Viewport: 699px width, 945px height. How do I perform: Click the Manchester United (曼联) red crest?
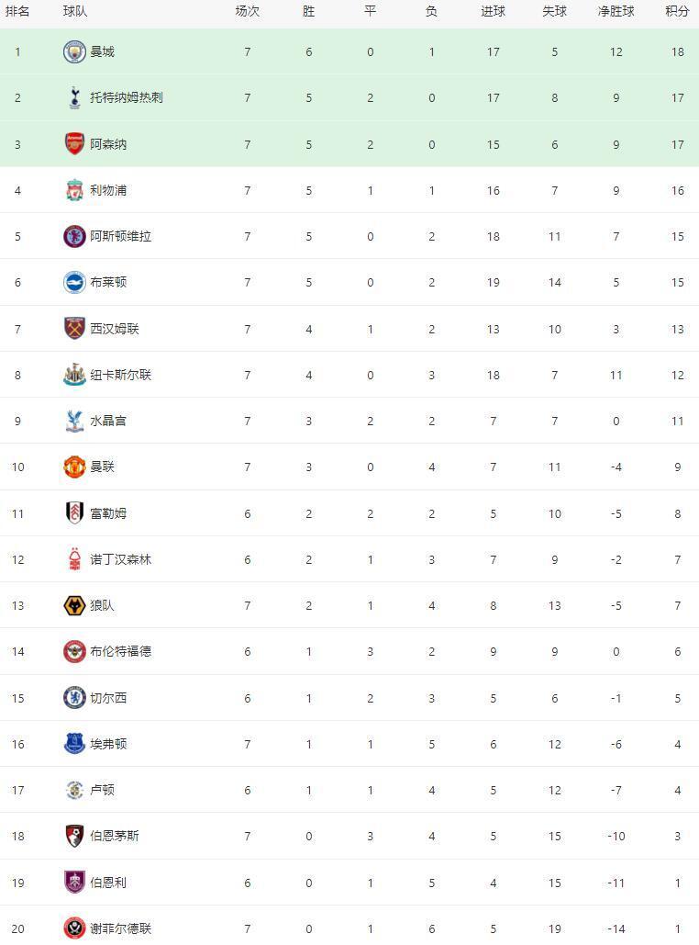pos(74,467)
